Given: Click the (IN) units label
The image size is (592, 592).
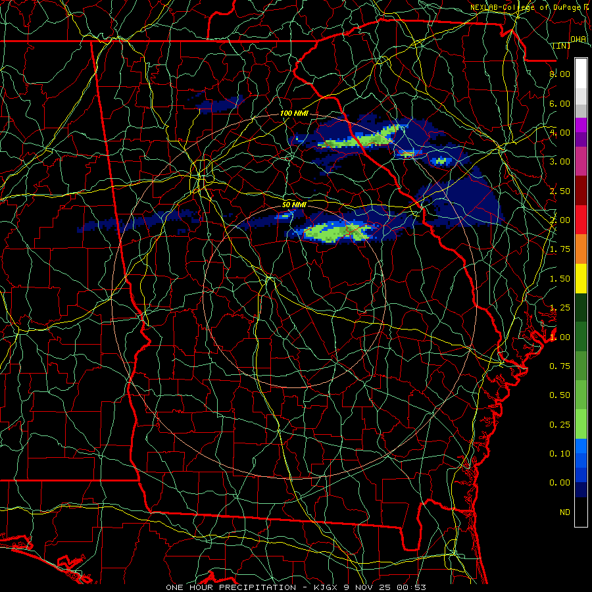Looking at the screenshot, I should tap(562, 45).
